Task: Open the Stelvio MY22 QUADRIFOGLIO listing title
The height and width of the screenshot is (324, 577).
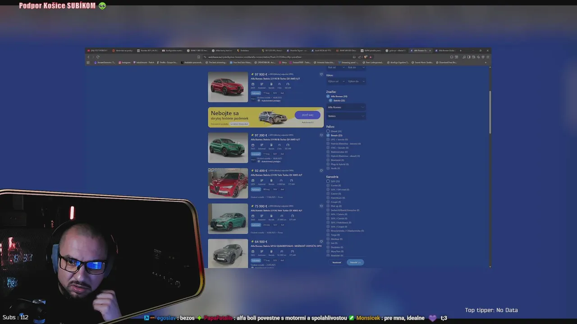Action: (x=286, y=246)
